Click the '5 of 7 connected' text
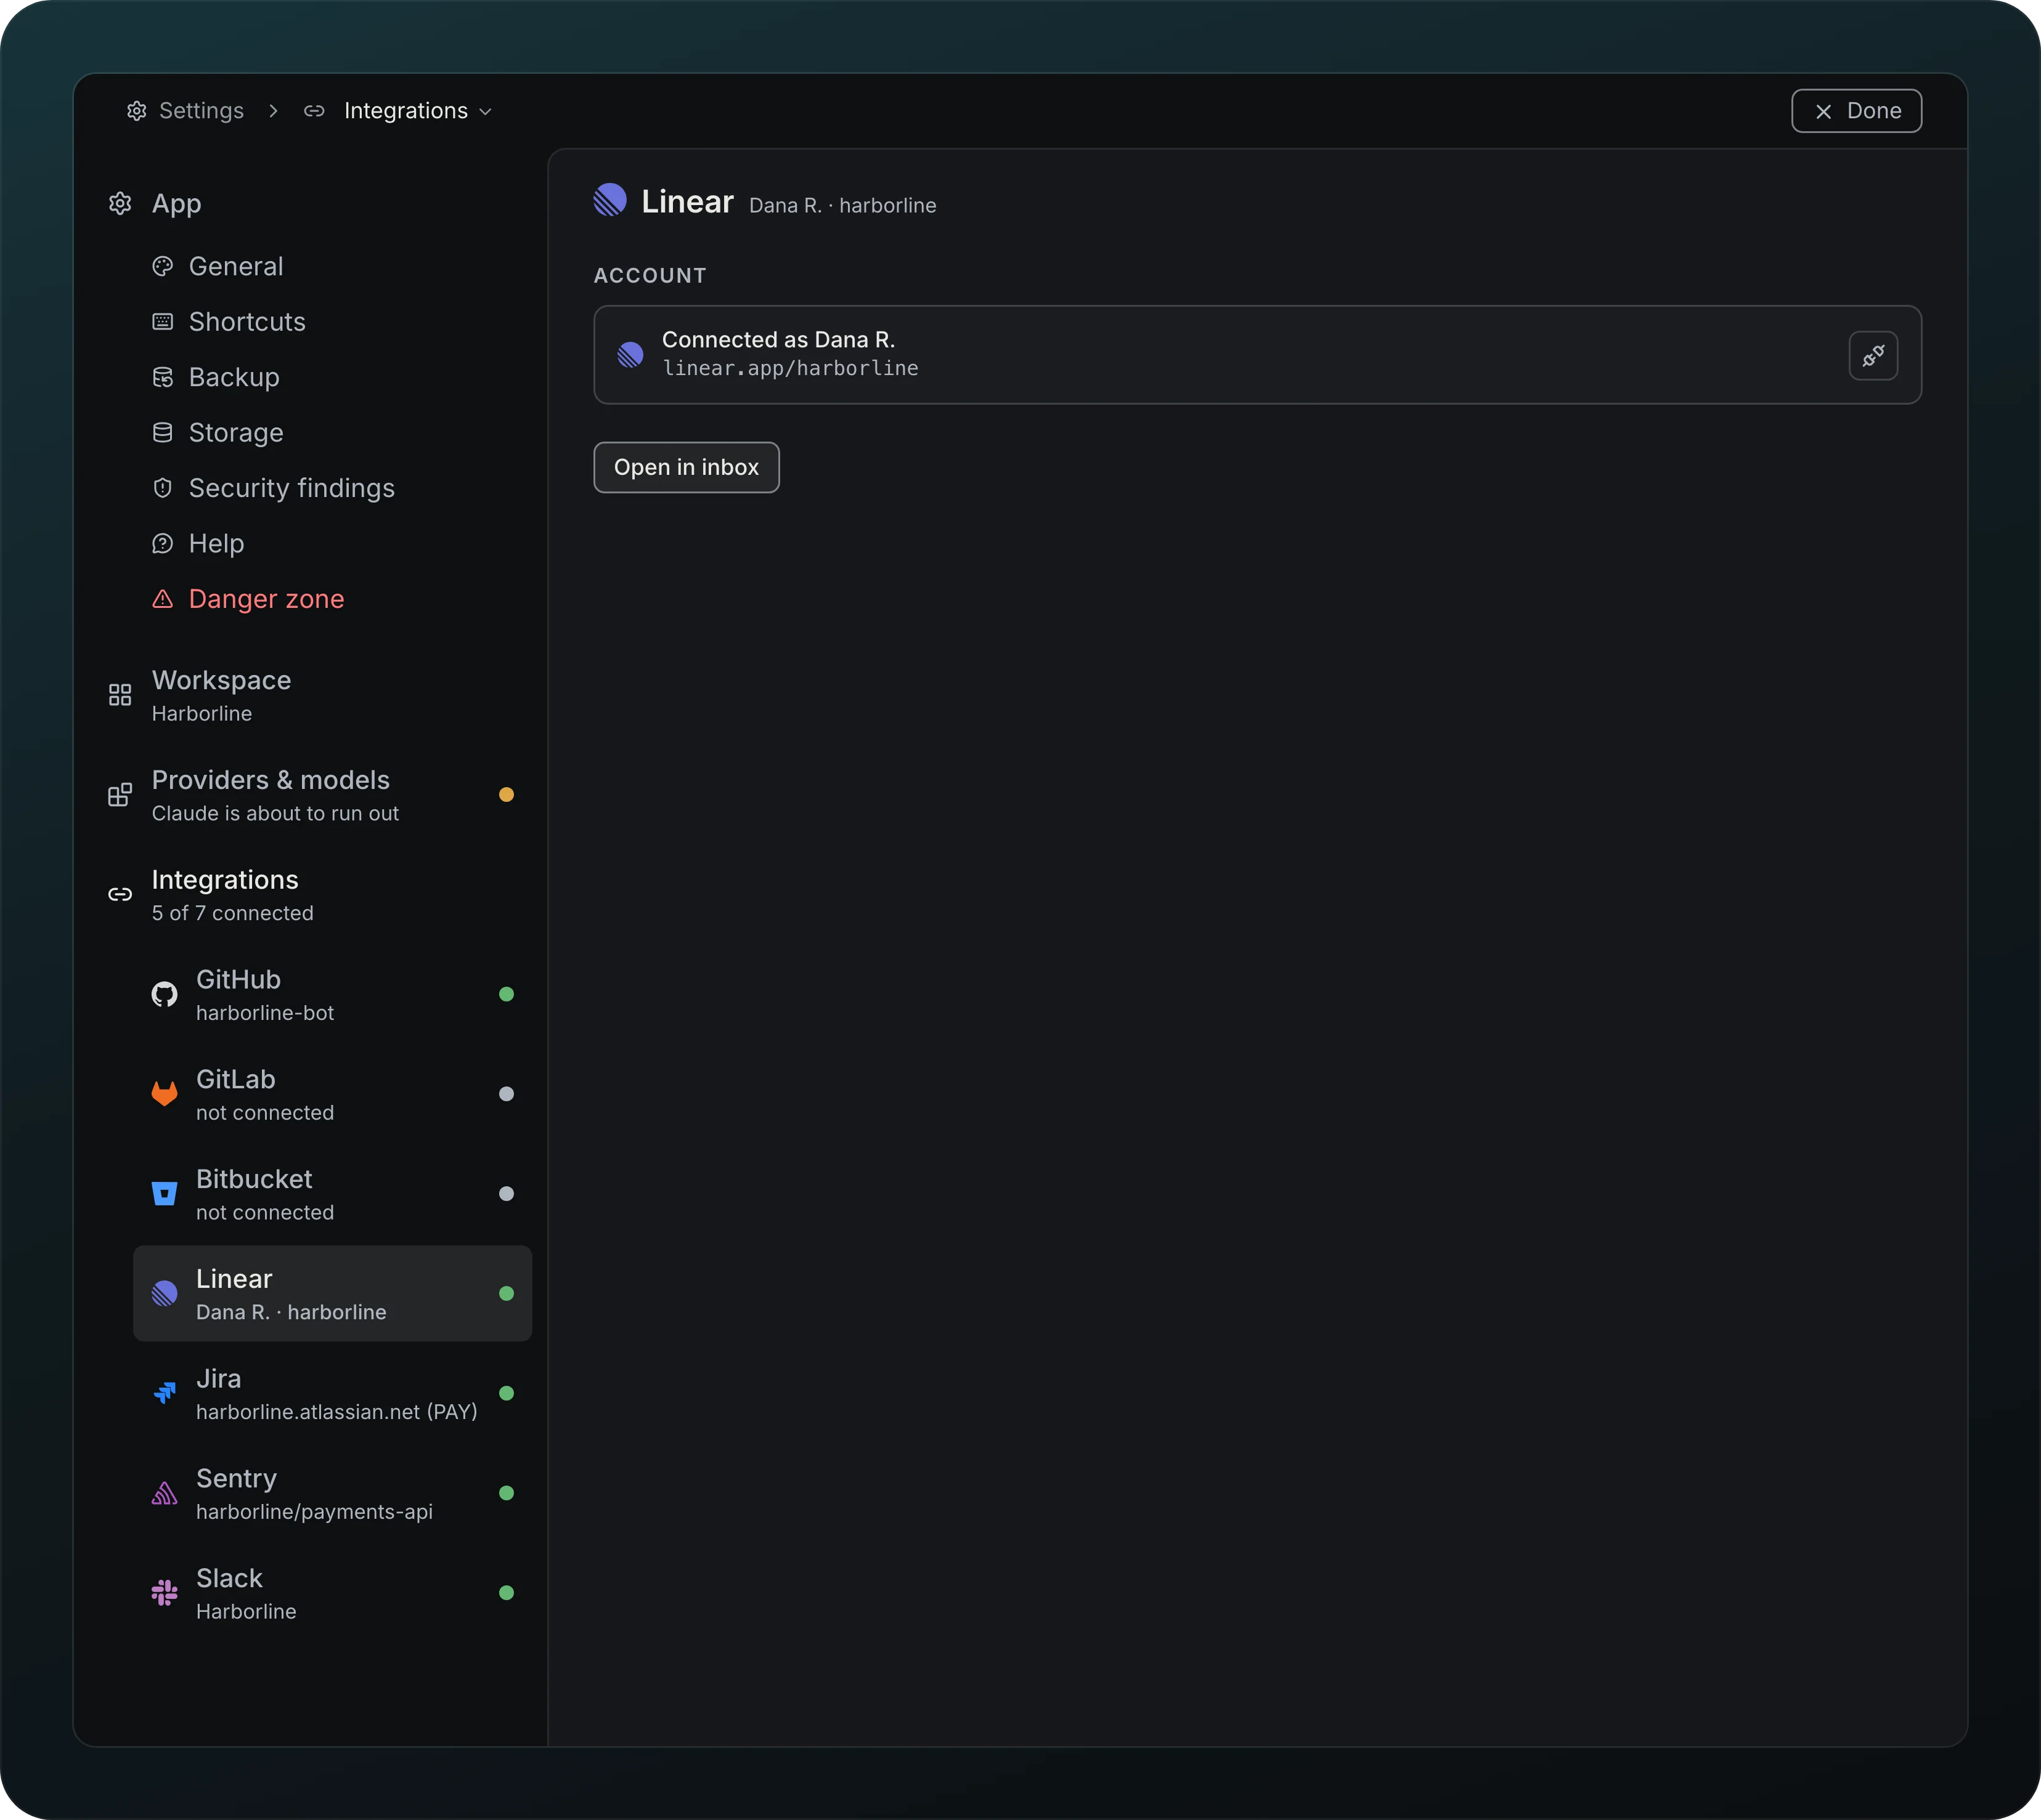The width and height of the screenshot is (2041, 1820). coord(232,913)
